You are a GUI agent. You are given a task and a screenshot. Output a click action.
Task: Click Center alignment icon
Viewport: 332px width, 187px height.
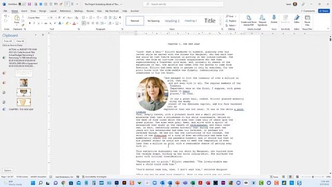click(88, 23)
